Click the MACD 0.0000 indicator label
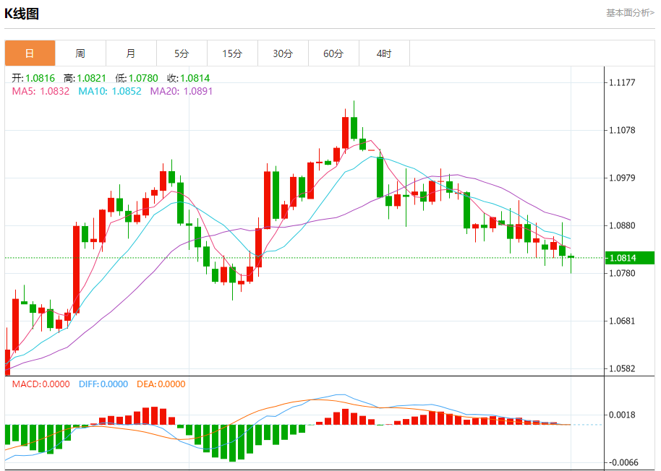 (40, 384)
